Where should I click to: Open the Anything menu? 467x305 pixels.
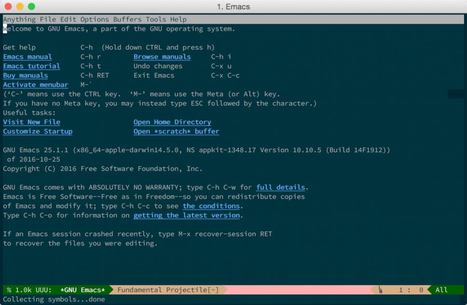point(19,19)
